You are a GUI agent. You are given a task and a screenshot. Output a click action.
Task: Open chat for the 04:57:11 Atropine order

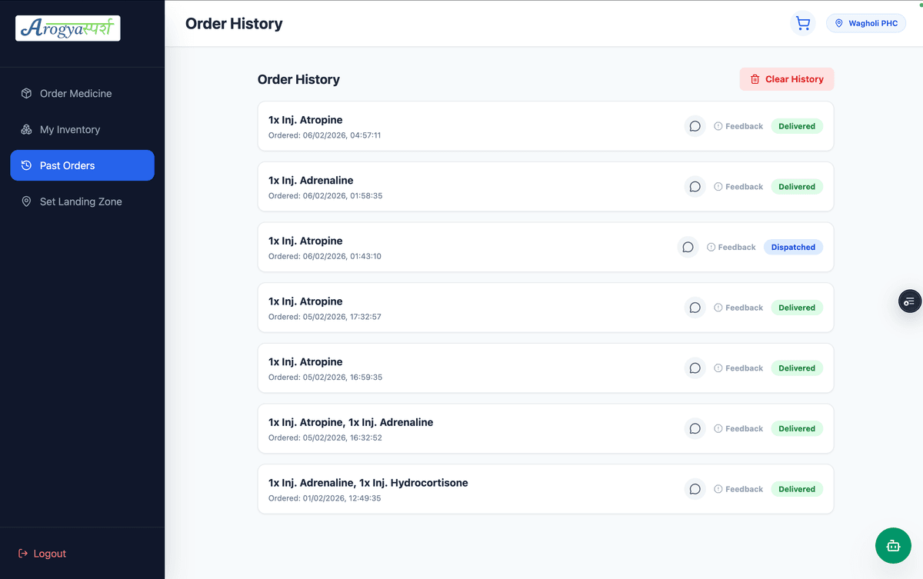(x=695, y=126)
